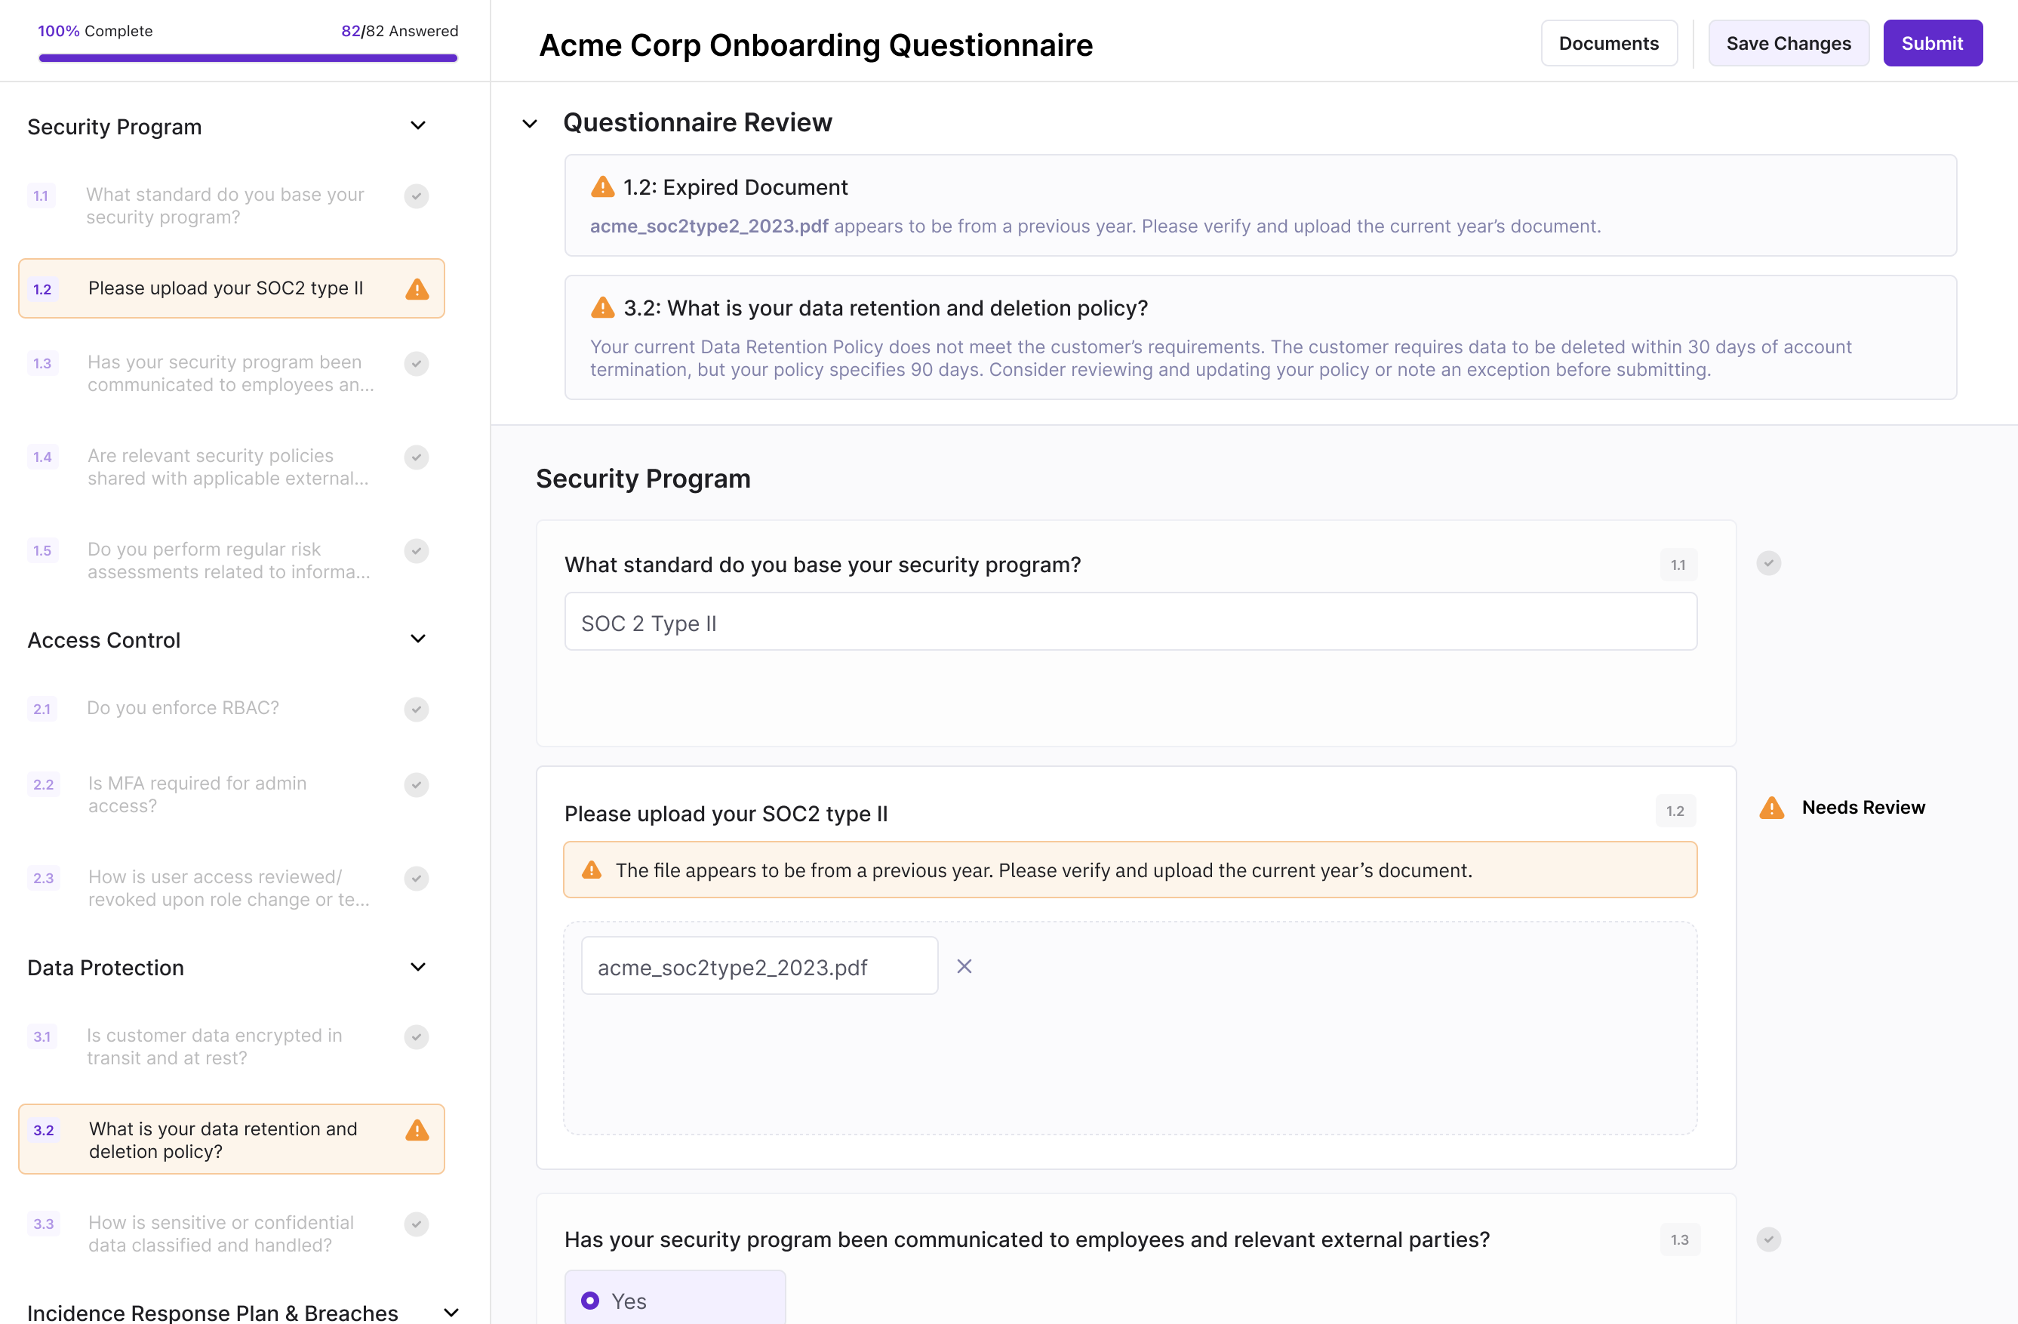
Task: Click checkmark icon for Do you enforce RBAC
Action: pos(416,709)
